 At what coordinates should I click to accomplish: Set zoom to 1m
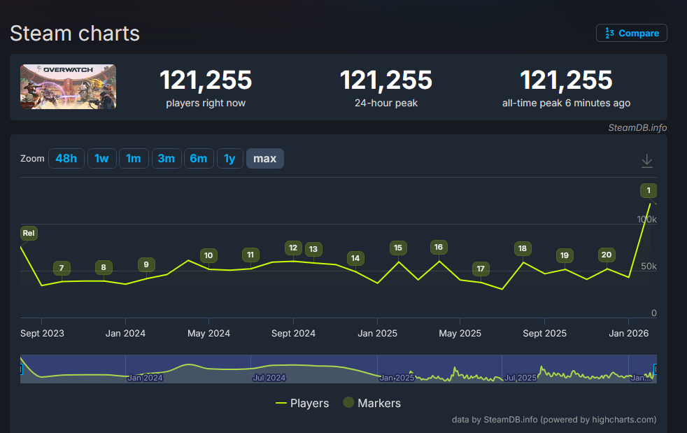[134, 159]
